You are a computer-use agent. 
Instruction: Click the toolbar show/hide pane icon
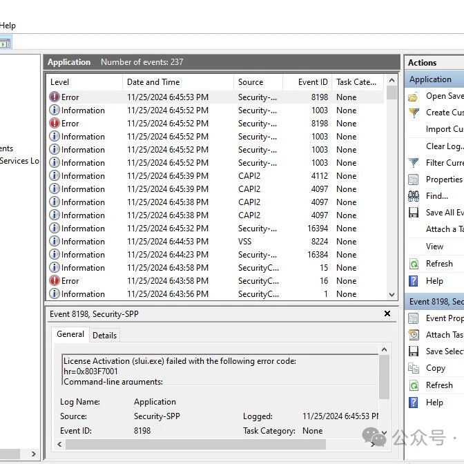tap(6, 43)
